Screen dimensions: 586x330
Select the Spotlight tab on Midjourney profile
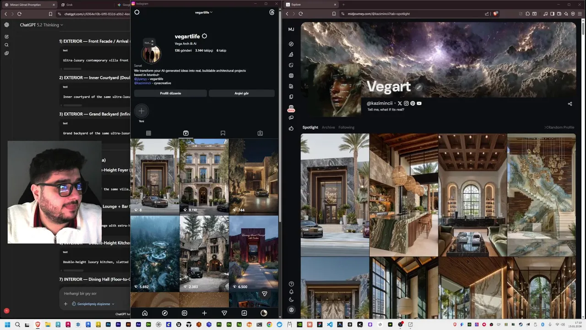click(x=310, y=127)
